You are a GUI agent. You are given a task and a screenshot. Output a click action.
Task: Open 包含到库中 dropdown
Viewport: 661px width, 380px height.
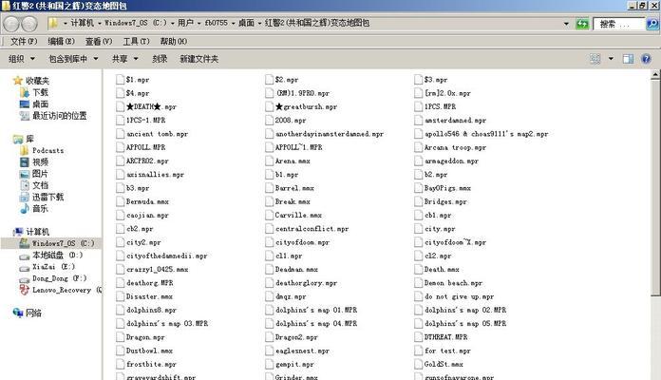point(73,59)
